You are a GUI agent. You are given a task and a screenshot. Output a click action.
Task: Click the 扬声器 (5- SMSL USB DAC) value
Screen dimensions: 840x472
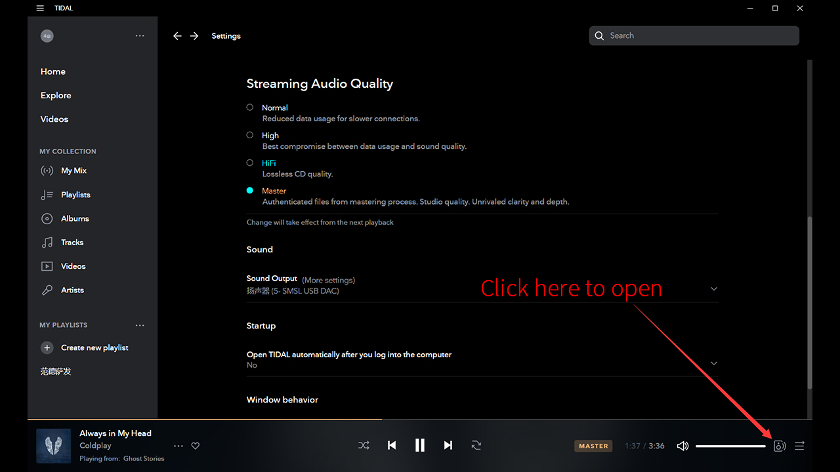(293, 291)
